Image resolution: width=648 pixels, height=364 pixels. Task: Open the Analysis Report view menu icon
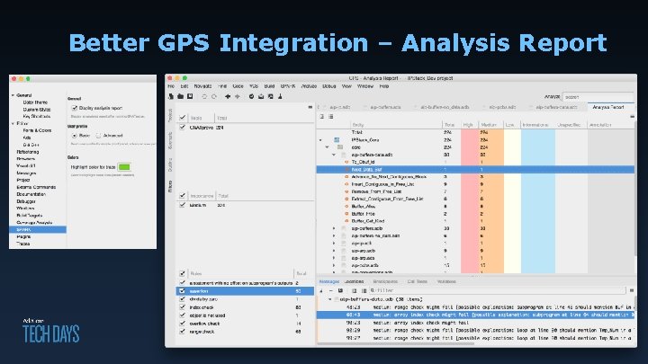[632, 117]
